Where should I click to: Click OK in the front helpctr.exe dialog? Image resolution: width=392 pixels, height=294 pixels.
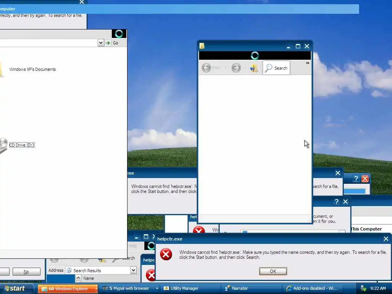coord(273,271)
